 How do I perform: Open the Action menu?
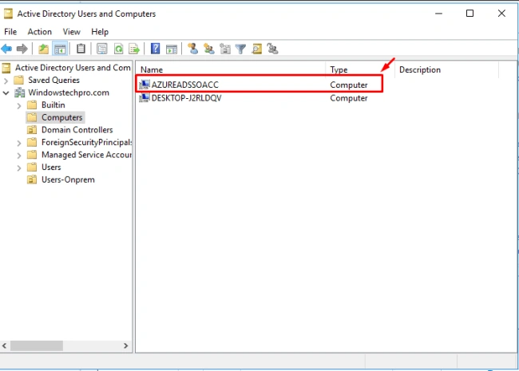coord(40,32)
